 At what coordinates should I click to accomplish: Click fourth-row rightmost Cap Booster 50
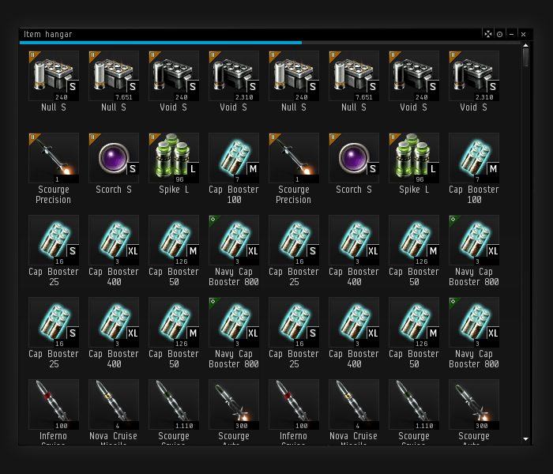(x=414, y=322)
